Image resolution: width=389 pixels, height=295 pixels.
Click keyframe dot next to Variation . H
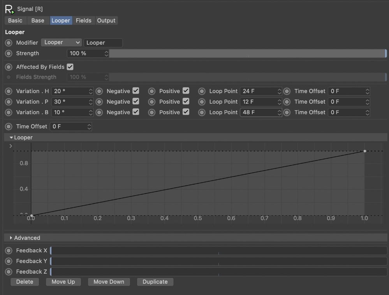(x=9, y=91)
